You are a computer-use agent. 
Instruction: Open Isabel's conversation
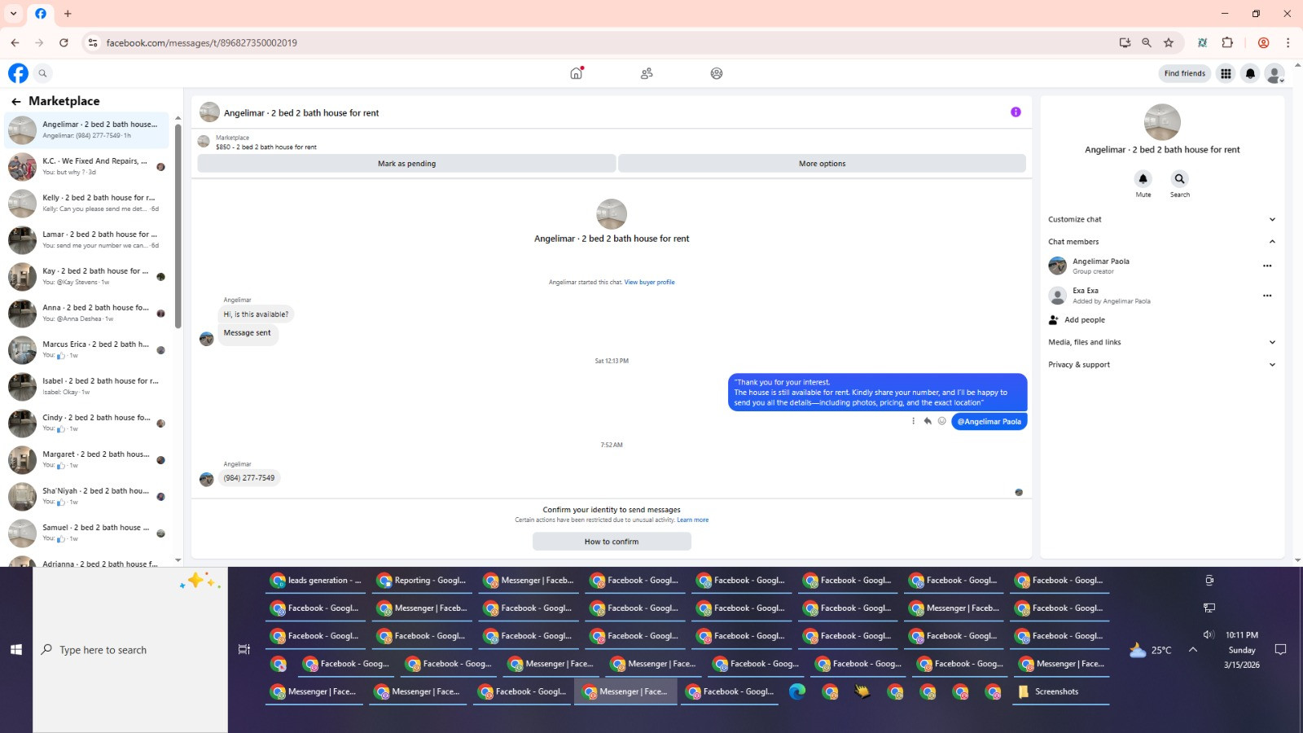point(88,387)
